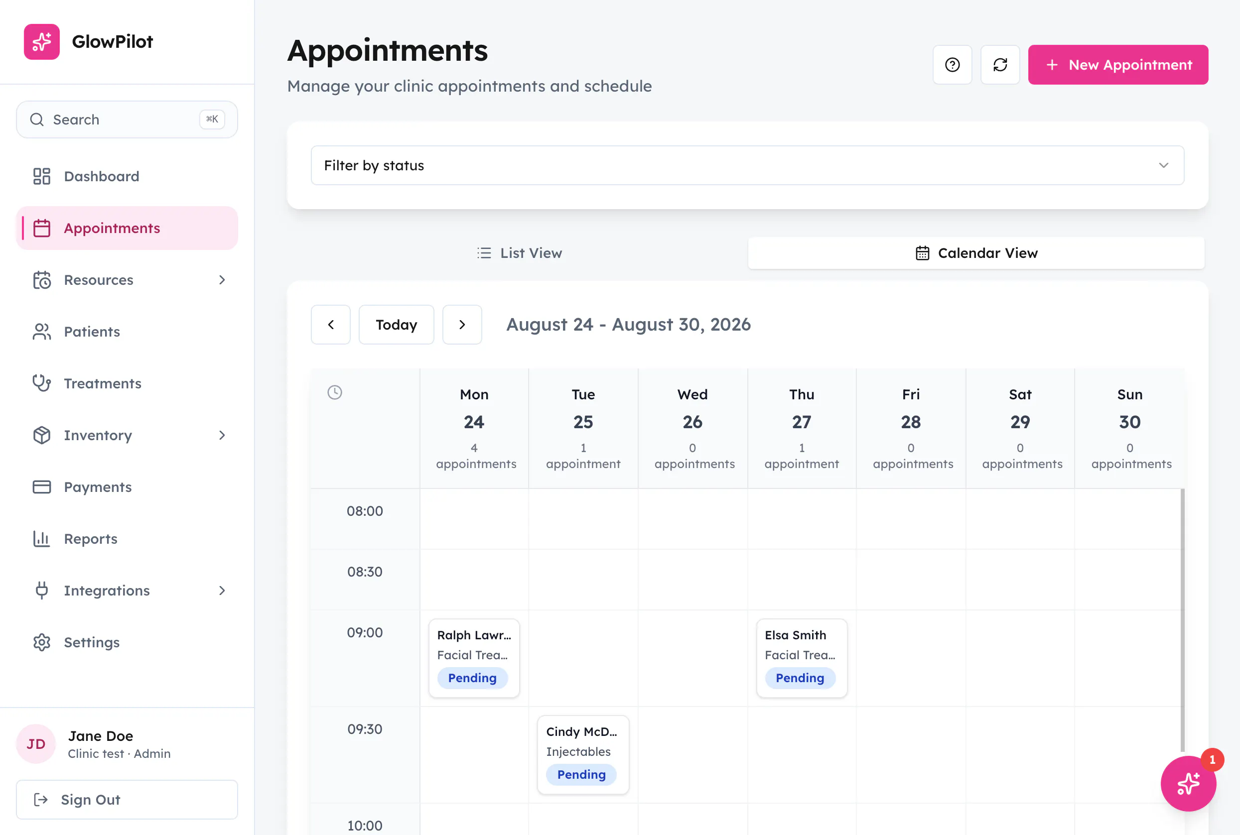1240x835 pixels.
Task: Click the plus icon on New Appointment
Action: coord(1052,64)
